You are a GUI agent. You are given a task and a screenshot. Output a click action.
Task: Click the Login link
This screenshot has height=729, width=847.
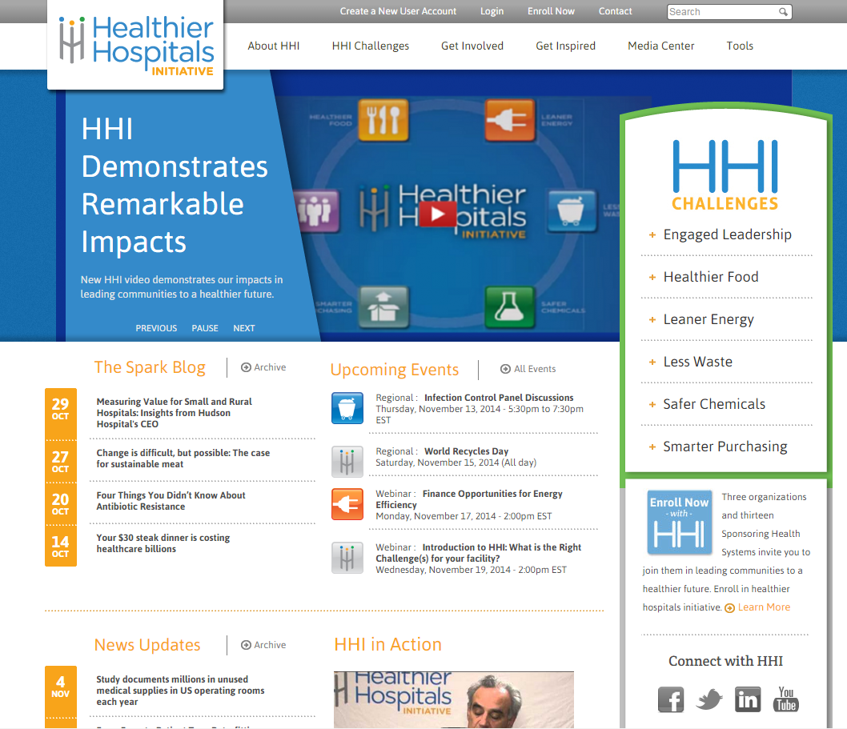coord(492,11)
